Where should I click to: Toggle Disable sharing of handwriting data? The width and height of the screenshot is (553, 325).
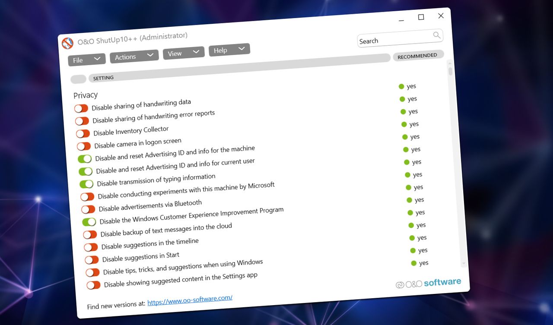pyautogui.click(x=81, y=108)
